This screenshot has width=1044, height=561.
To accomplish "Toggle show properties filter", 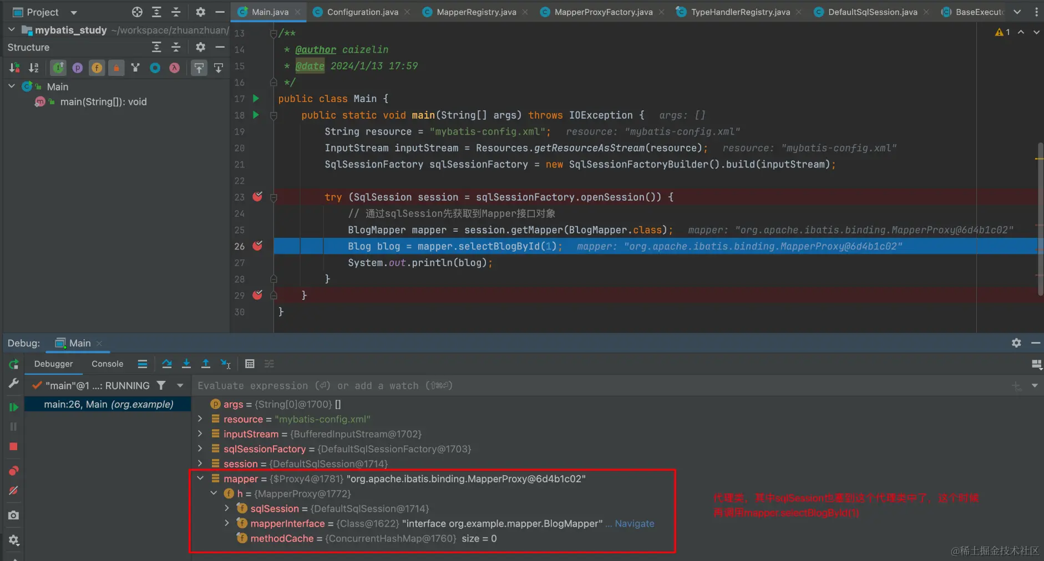I will [x=78, y=68].
